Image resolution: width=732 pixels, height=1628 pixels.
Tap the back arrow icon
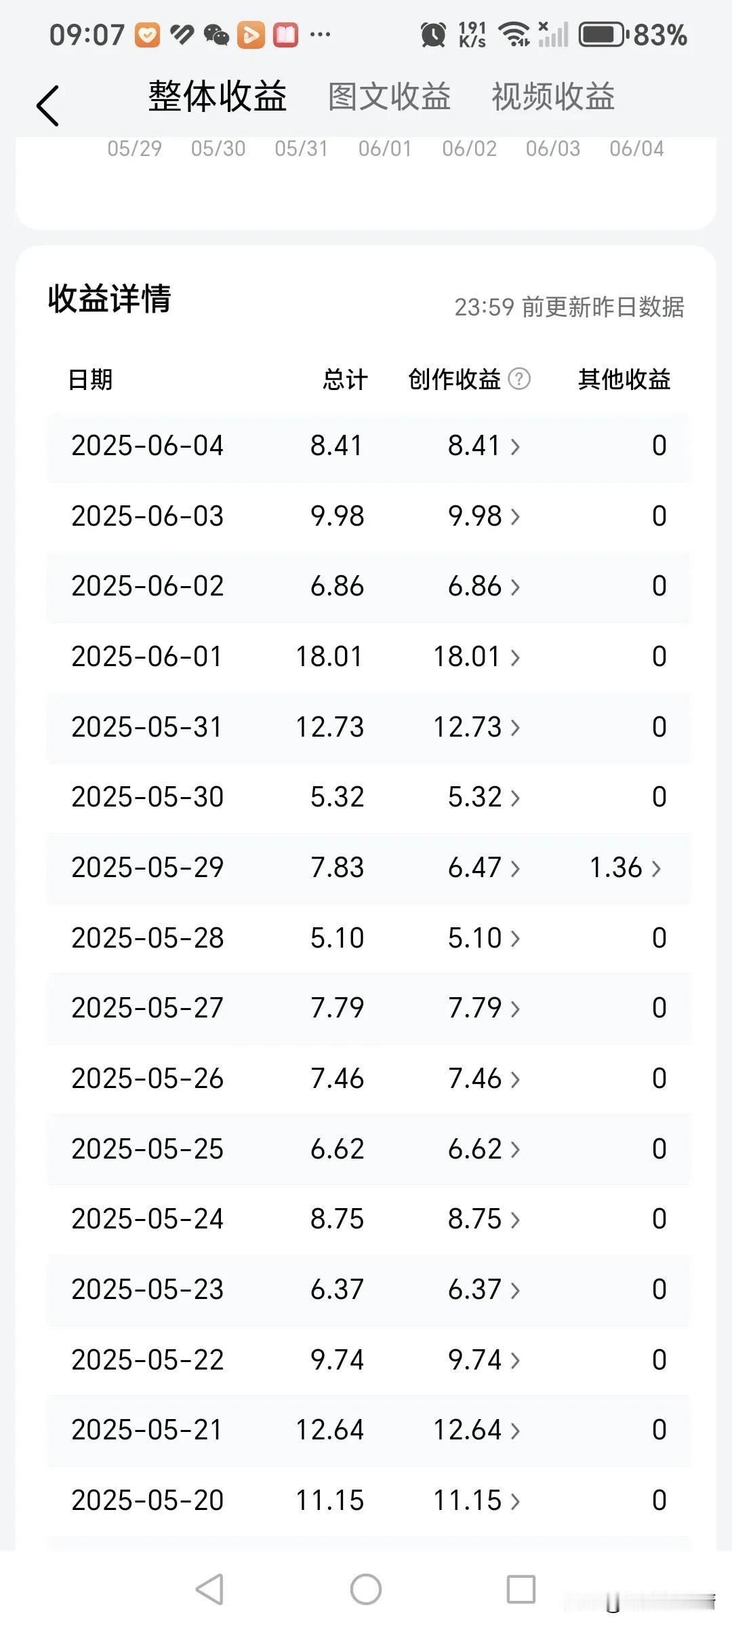point(47,106)
